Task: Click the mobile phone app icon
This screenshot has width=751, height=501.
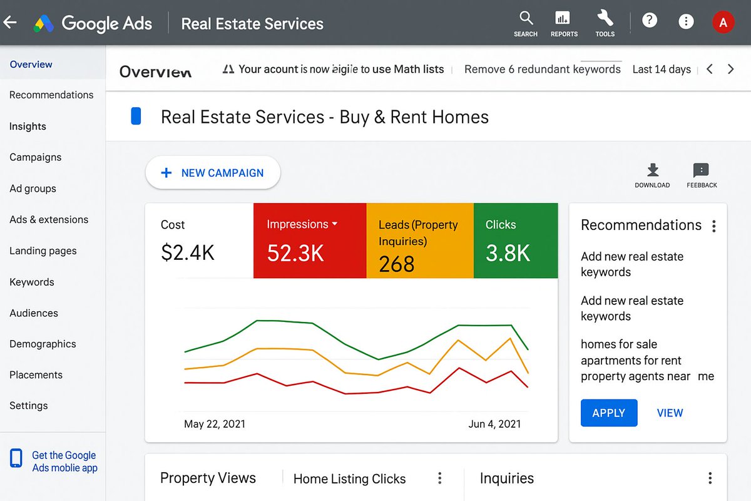Action: point(16,458)
